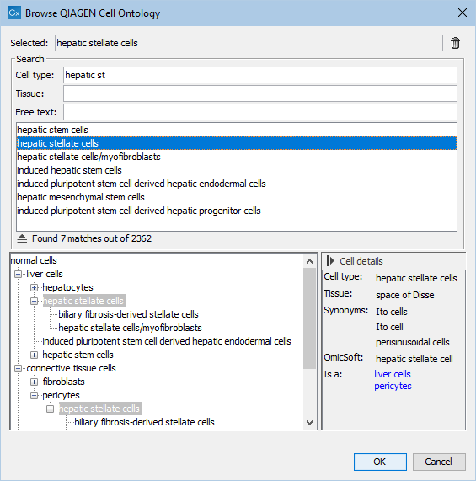Select 'hepatic stellate cells' under pericytes
The height and width of the screenshot is (481, 476).
coord(100,409)
